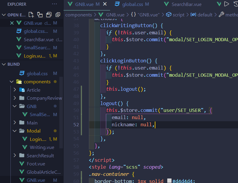Click New Untitled File icon in Open Editors

pyautogui.click(x=31, y=15)
